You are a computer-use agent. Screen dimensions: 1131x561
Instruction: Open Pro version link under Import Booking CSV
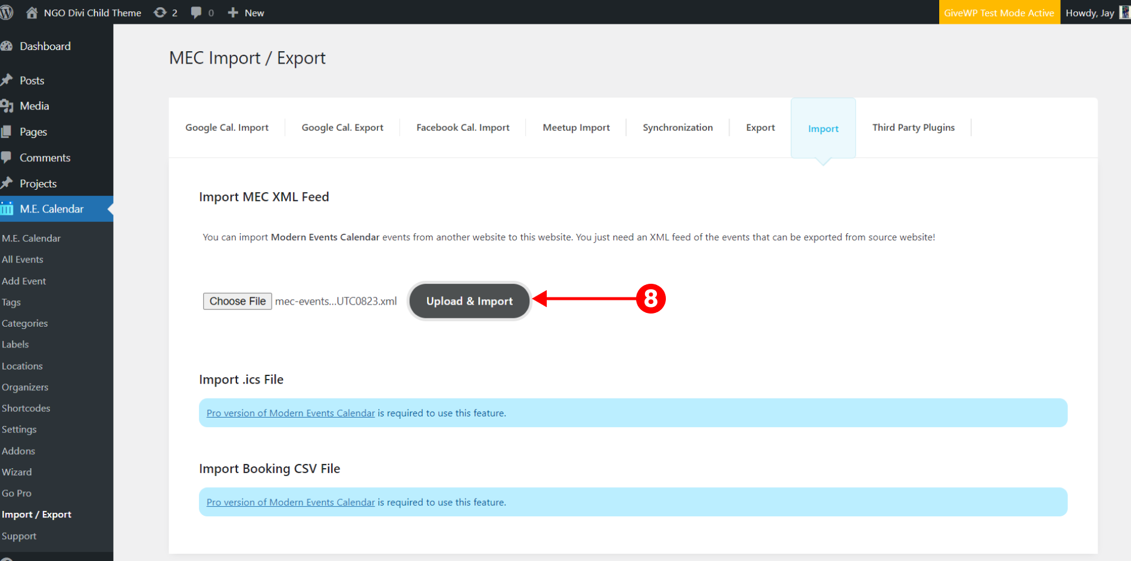pos(291,502)
